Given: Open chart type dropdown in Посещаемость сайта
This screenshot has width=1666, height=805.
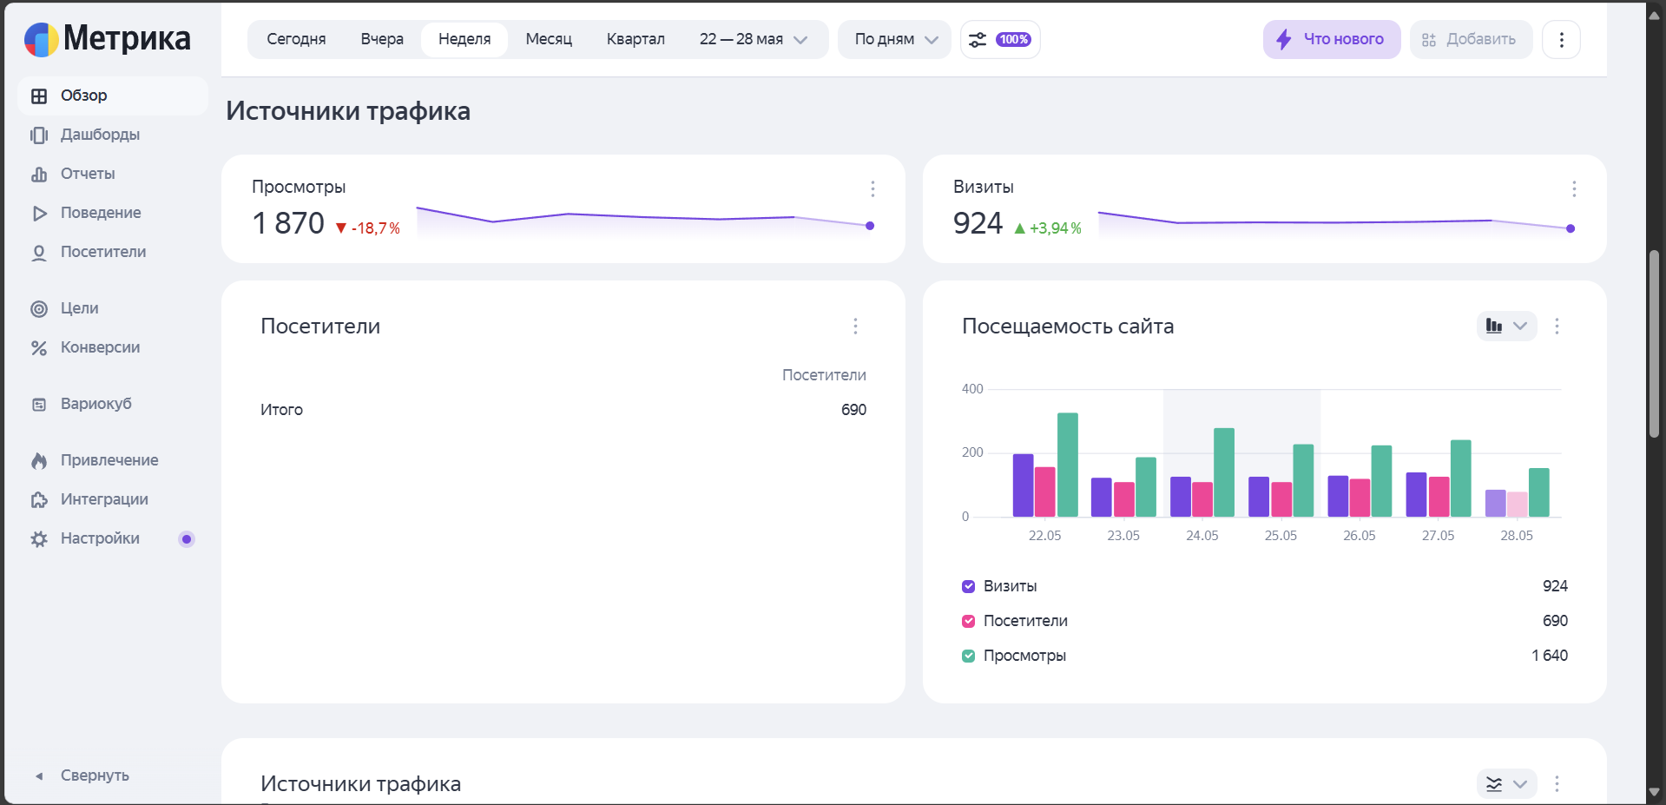Looking at the screenshot, I should [x=1506, y=326].
